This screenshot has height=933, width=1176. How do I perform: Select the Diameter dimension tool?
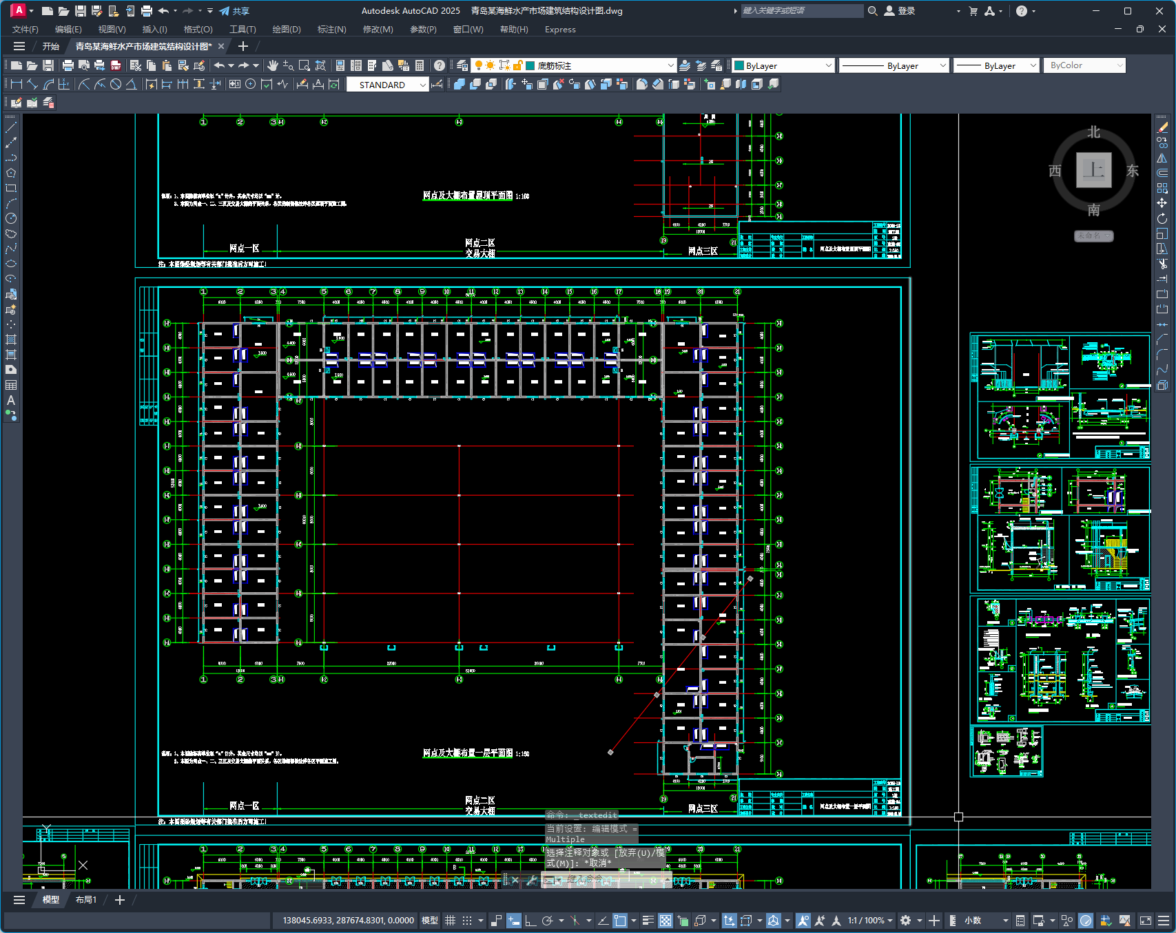[116, 84]
